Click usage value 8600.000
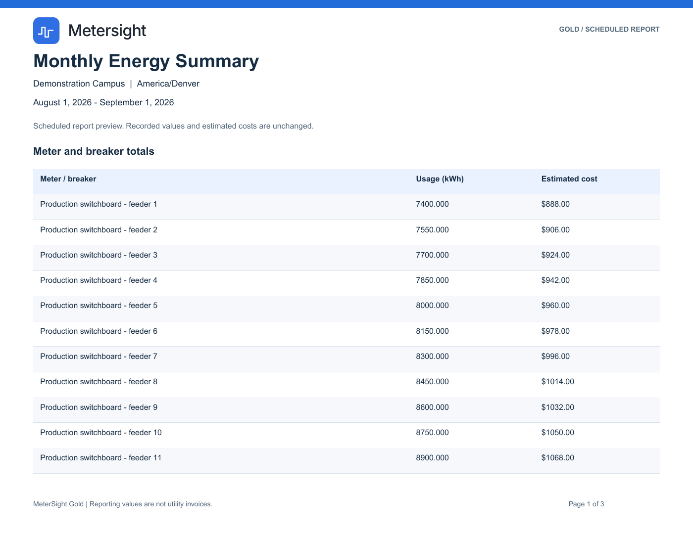The height and width of the screenshot is (535, 693). (x=433, y=407)
